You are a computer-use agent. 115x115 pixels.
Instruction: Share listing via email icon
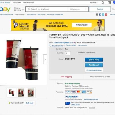click(x=97, y=14)
